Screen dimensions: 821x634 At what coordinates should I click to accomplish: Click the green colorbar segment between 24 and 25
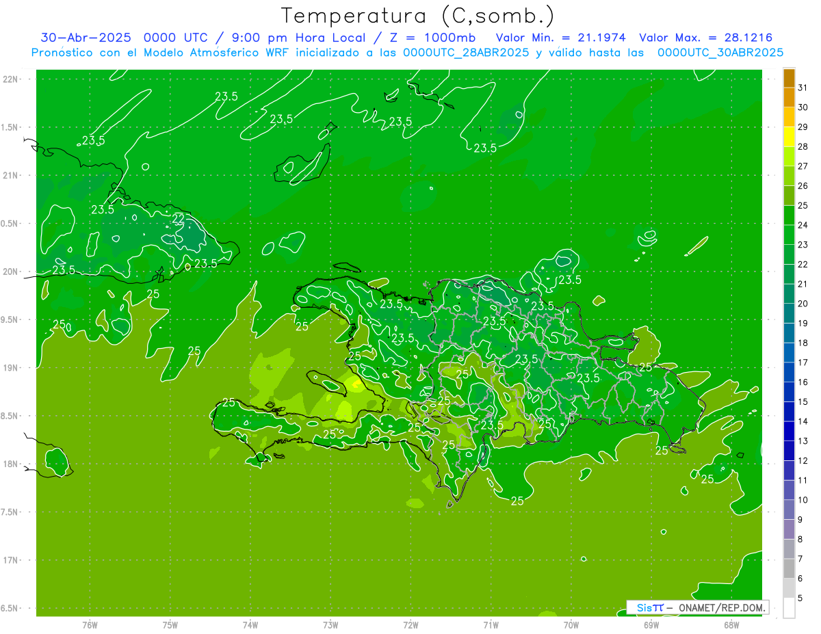point(789,215)
